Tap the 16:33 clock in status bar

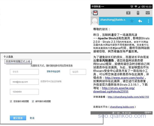coord(148,7)
